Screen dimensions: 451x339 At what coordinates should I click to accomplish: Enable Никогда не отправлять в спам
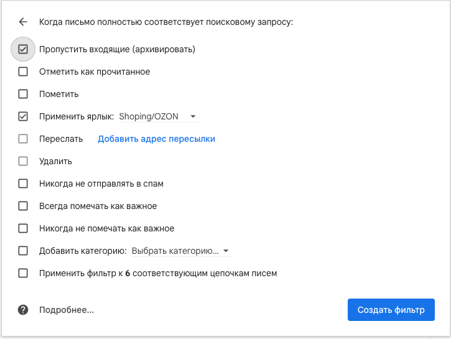coord(23,183)
